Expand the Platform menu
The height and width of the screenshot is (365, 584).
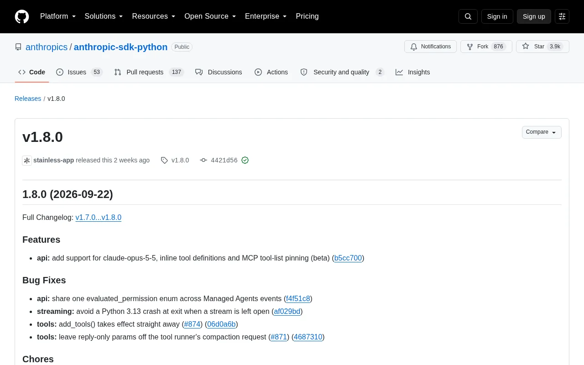[58, 16]
